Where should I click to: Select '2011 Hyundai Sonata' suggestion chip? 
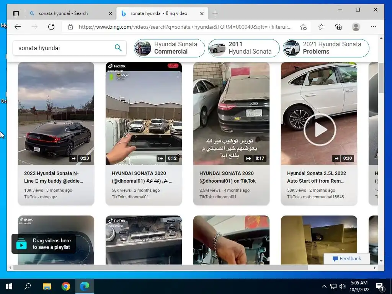pyautogui.click(x=244, y=48)
